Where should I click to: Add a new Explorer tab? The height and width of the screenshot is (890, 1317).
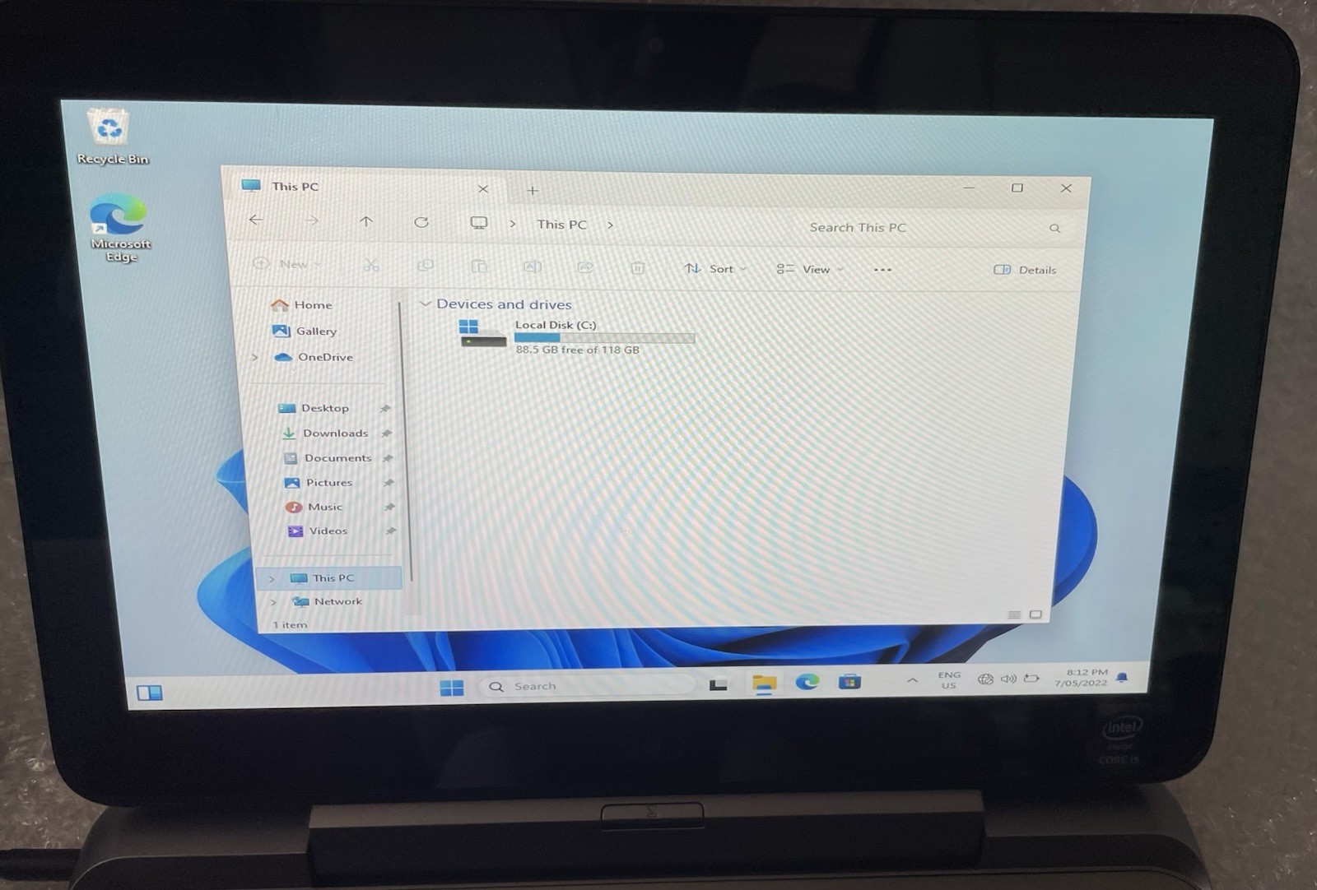pos(533,191)
